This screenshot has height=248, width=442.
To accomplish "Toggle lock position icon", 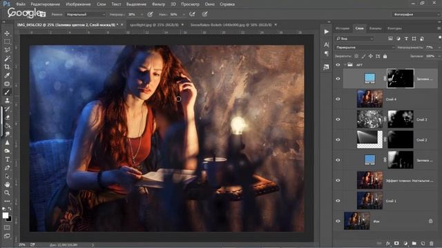I will point(371,56).
